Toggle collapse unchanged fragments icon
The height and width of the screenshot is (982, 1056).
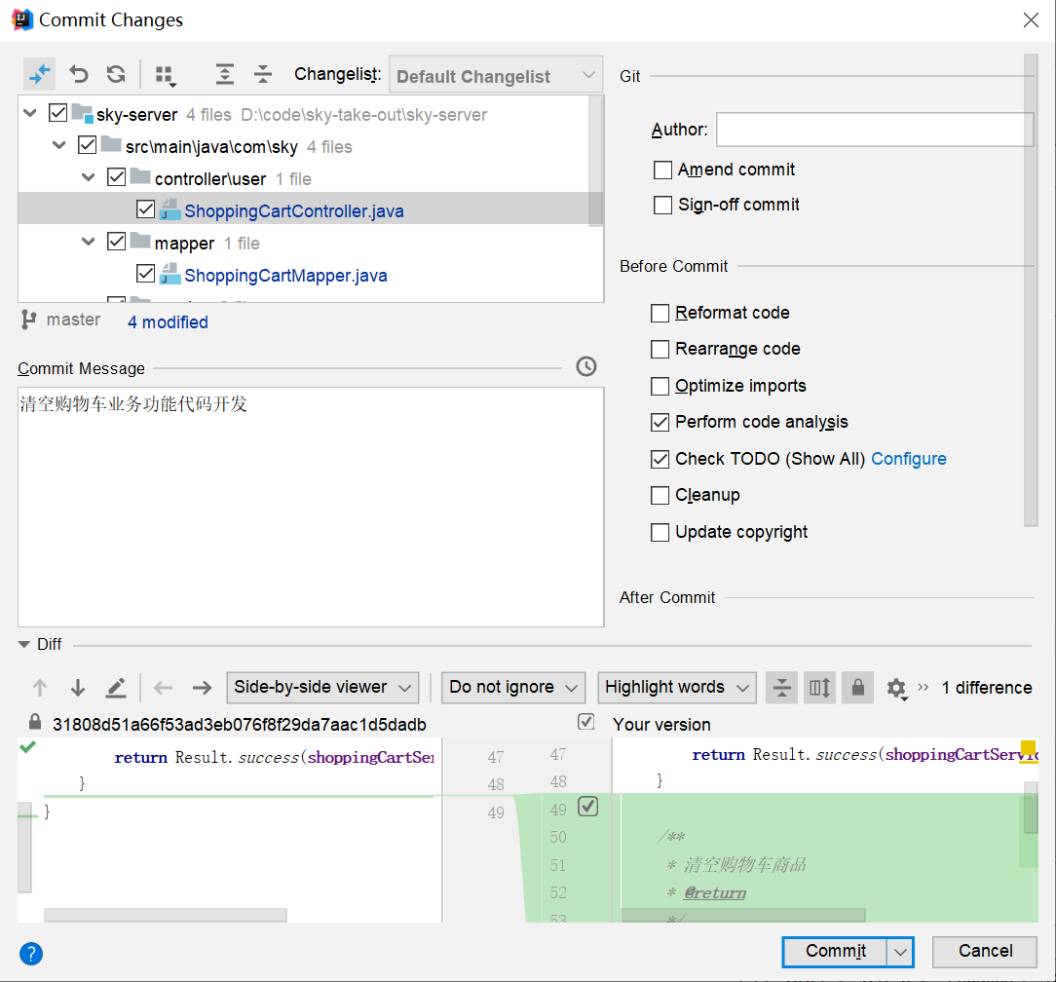(x=781, y=688)
